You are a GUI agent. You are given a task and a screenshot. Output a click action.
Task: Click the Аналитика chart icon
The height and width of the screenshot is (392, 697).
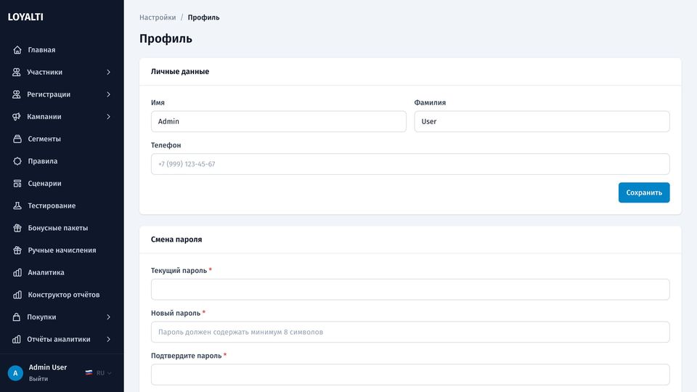pyautogui.click(x=17, y=272)
